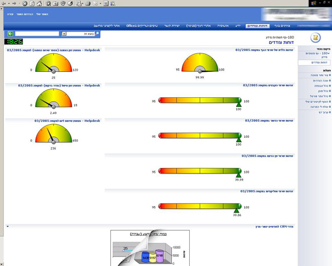Viewport: 332px width, 266px height.
Task: Click the Windows flag logo in the browser corner
Action: click(314, 3)
